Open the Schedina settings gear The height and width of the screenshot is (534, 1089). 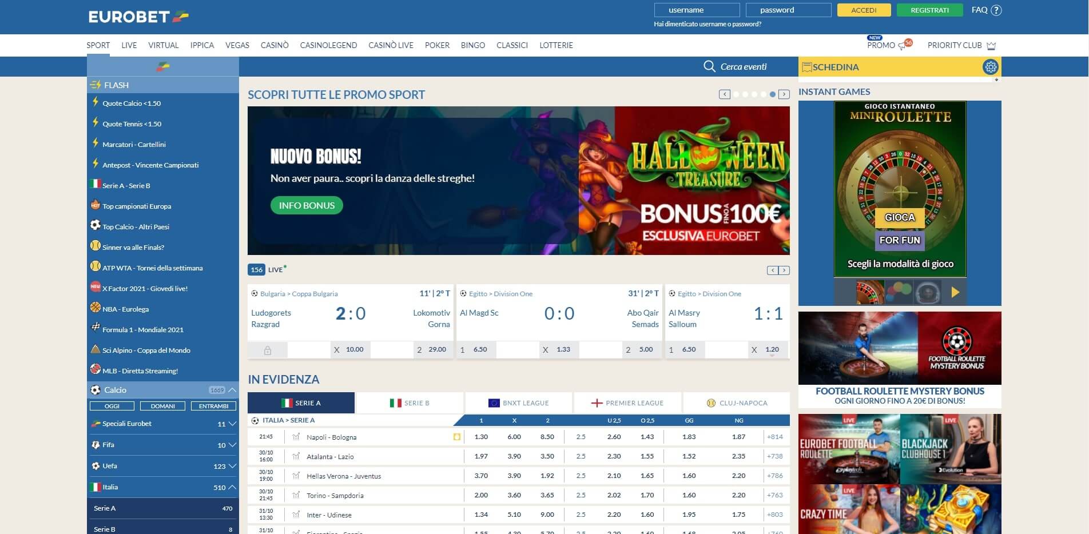(989, 67)
